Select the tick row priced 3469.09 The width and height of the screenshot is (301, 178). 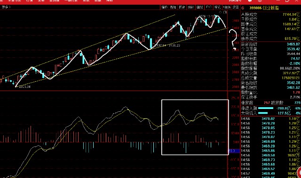pyautogui.click(x=271, y=141)
